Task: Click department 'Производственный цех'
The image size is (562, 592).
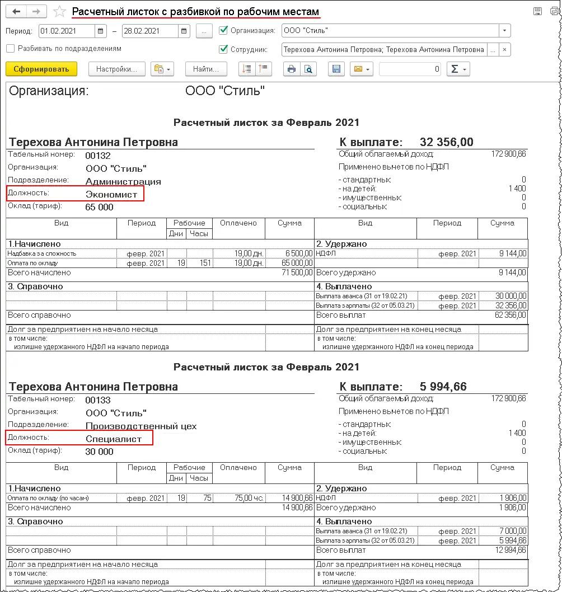Action: point(141,426)
